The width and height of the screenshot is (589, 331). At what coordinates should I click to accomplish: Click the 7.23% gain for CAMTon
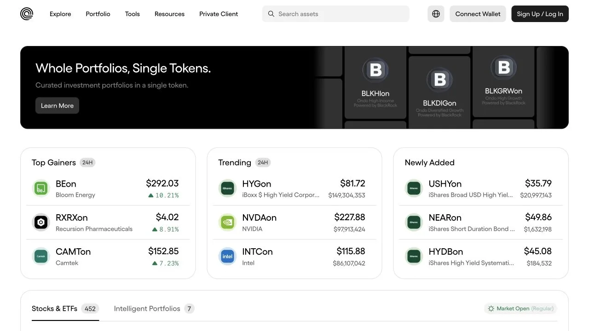(165, 263)
